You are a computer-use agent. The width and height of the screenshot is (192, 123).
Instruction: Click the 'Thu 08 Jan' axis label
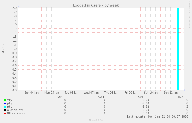(111, 93)
